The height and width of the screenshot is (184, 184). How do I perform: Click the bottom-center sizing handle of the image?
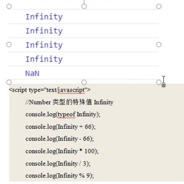tap(84, 82)
